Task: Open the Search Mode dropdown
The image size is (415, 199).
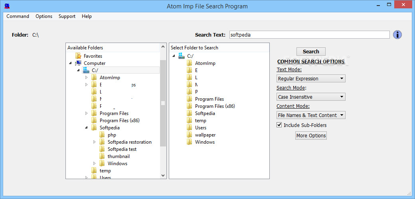Action: pyautogui.click(x=311, y=97)
